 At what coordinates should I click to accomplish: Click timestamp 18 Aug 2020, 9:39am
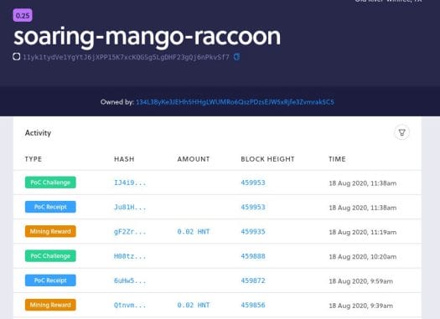point(361,306)
